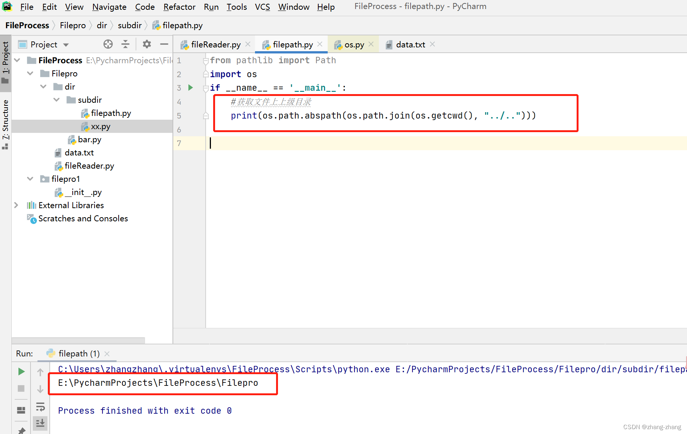Open the Help menu
This screenshot has width=687, height=434.
point(326,7)
